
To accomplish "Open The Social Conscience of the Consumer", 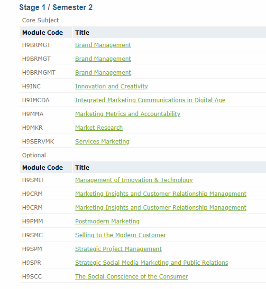I will pyautogui.click(x=131, y=277).
